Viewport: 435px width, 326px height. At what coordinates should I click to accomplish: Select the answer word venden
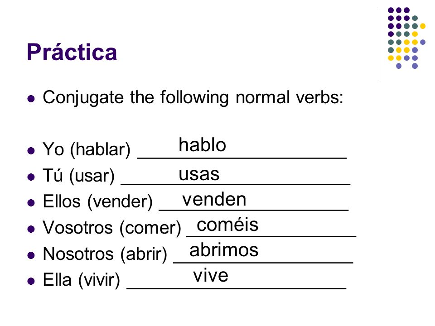pyautogui.click(x=214, y=199)
